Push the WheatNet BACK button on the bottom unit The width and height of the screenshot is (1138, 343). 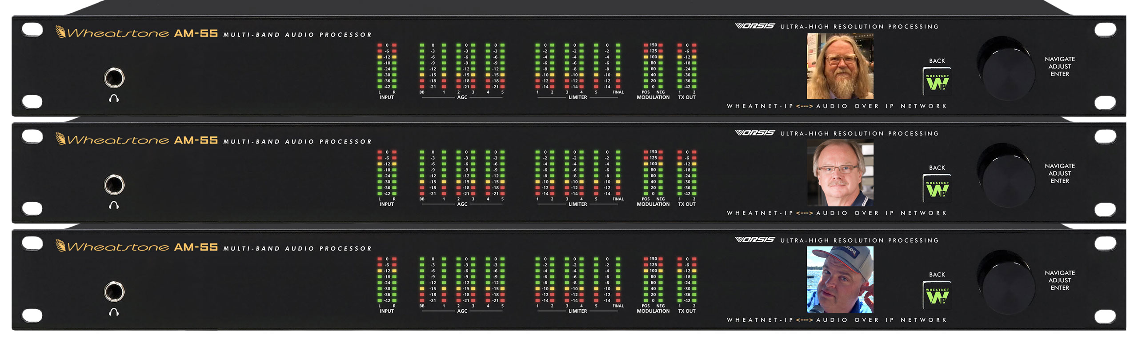click(937, 295)
